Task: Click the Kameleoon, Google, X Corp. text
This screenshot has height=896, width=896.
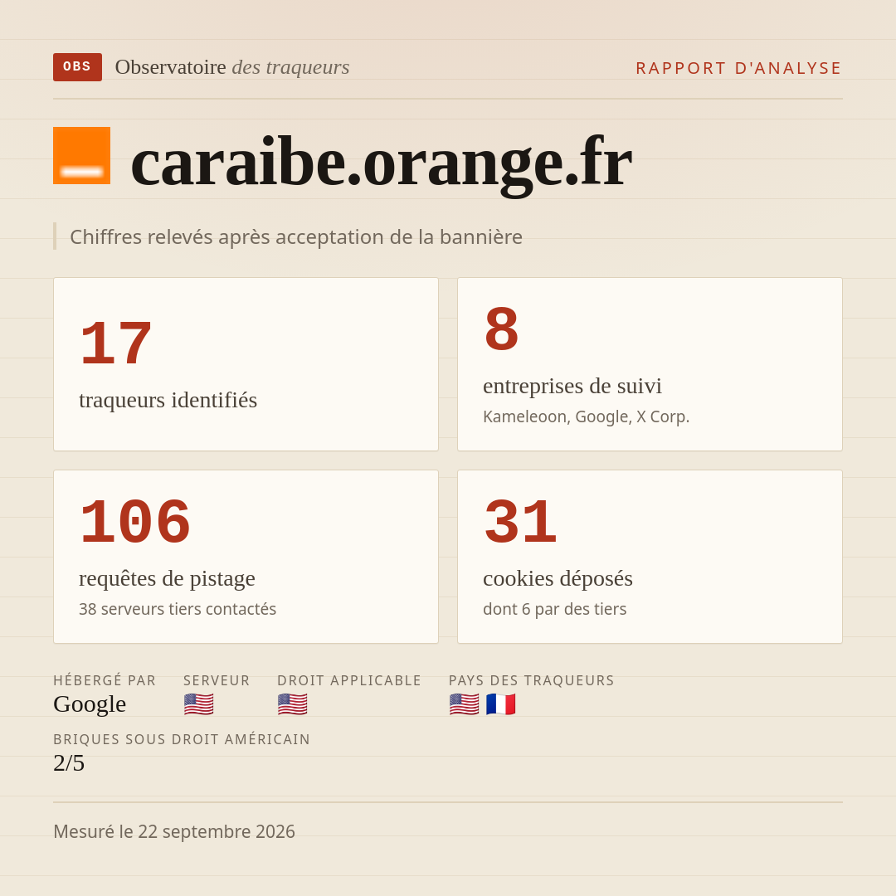Action: pyautogui.click(x=587, y=416)
